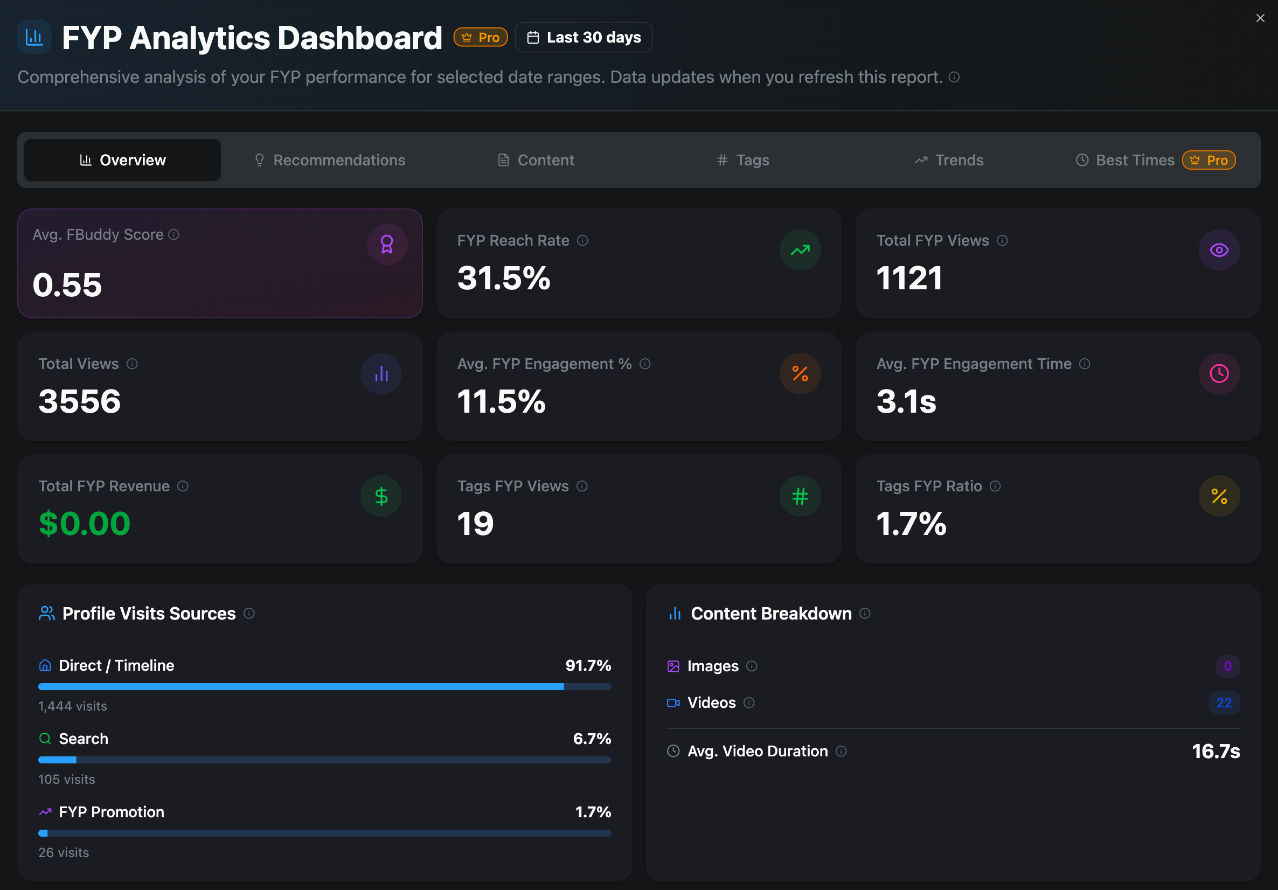Click the bar chart icon on Total Views card
The image size is (1278, 890).
coord(381,373)
